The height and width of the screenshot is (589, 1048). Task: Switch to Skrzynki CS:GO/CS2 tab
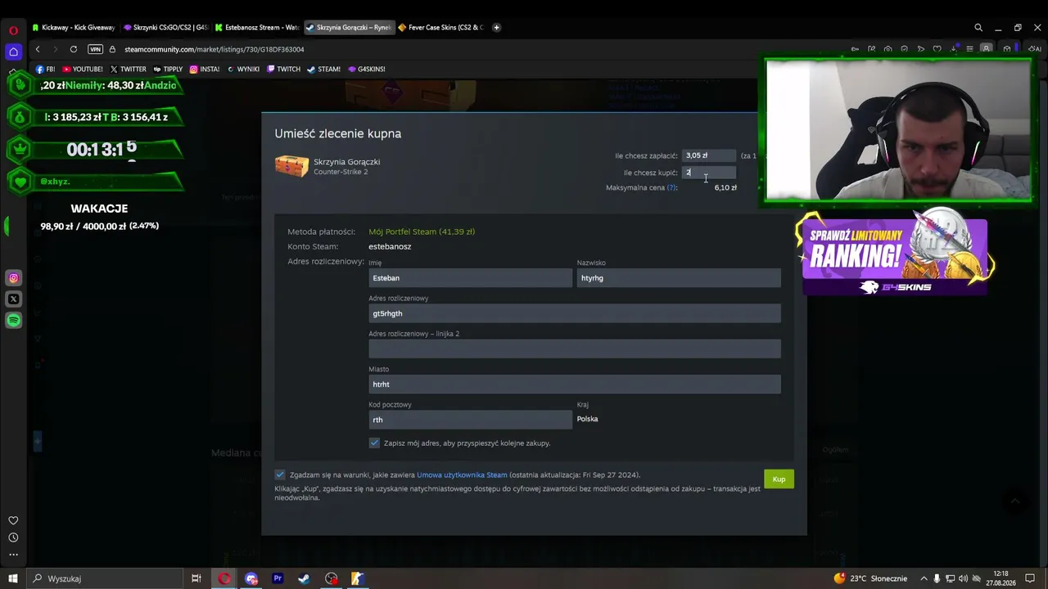pyautogui.click(x=165, y=27)
